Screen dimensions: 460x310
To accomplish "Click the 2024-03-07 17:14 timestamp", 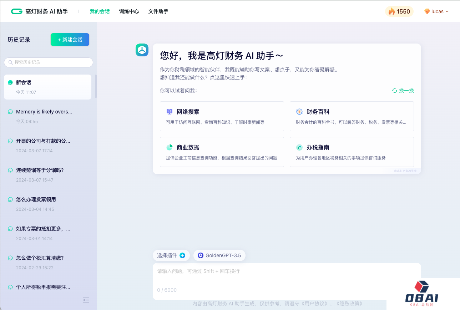I will pos(34,151).
